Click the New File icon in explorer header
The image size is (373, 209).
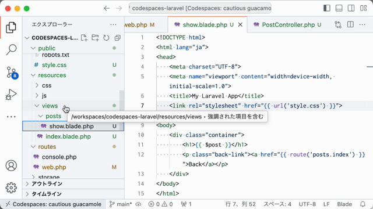(x=84, y=38)
